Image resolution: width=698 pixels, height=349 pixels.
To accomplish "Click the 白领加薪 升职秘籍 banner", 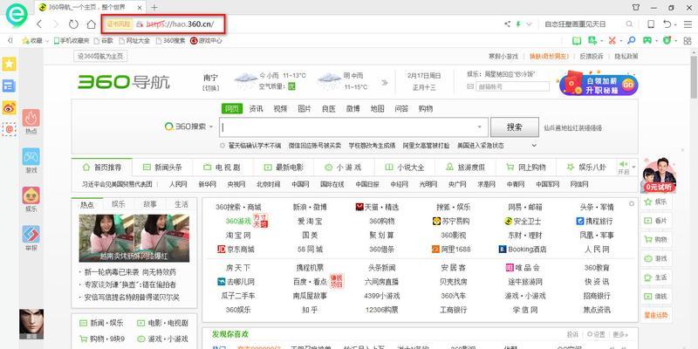I will pos(599,85).
